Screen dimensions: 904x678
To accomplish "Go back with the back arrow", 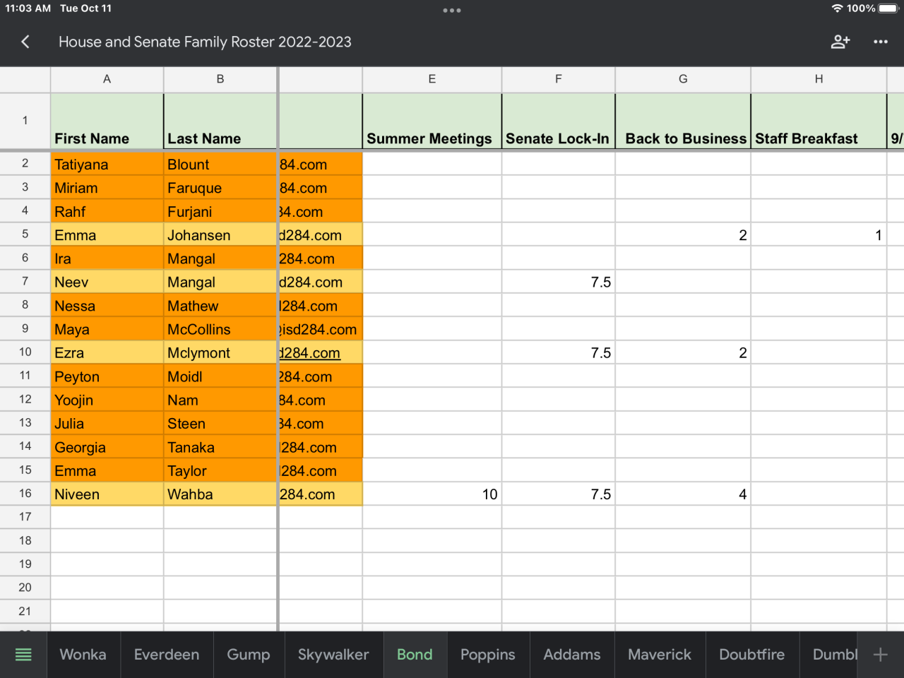I will click(25, 42).
